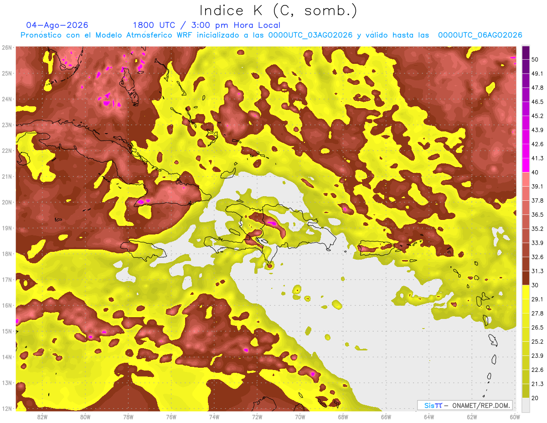Click the latitude axis label "12N"
This screenshot has height=423, width=547.
click(x=7, y=409)
